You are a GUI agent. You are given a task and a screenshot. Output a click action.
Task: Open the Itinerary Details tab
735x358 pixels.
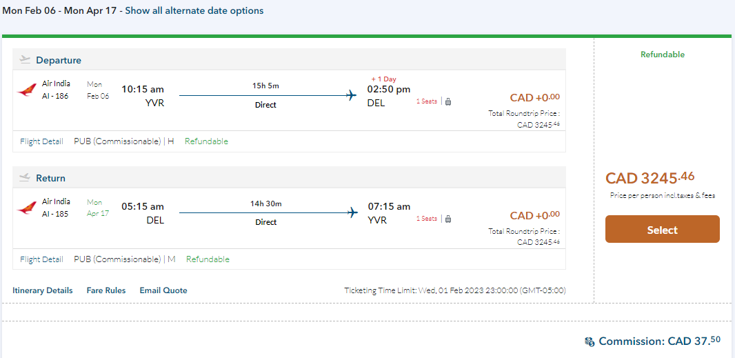43,290
